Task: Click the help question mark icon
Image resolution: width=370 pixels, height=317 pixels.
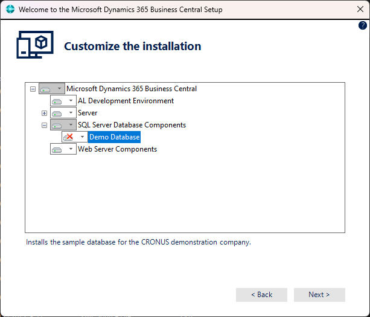Action: [362, 25]
